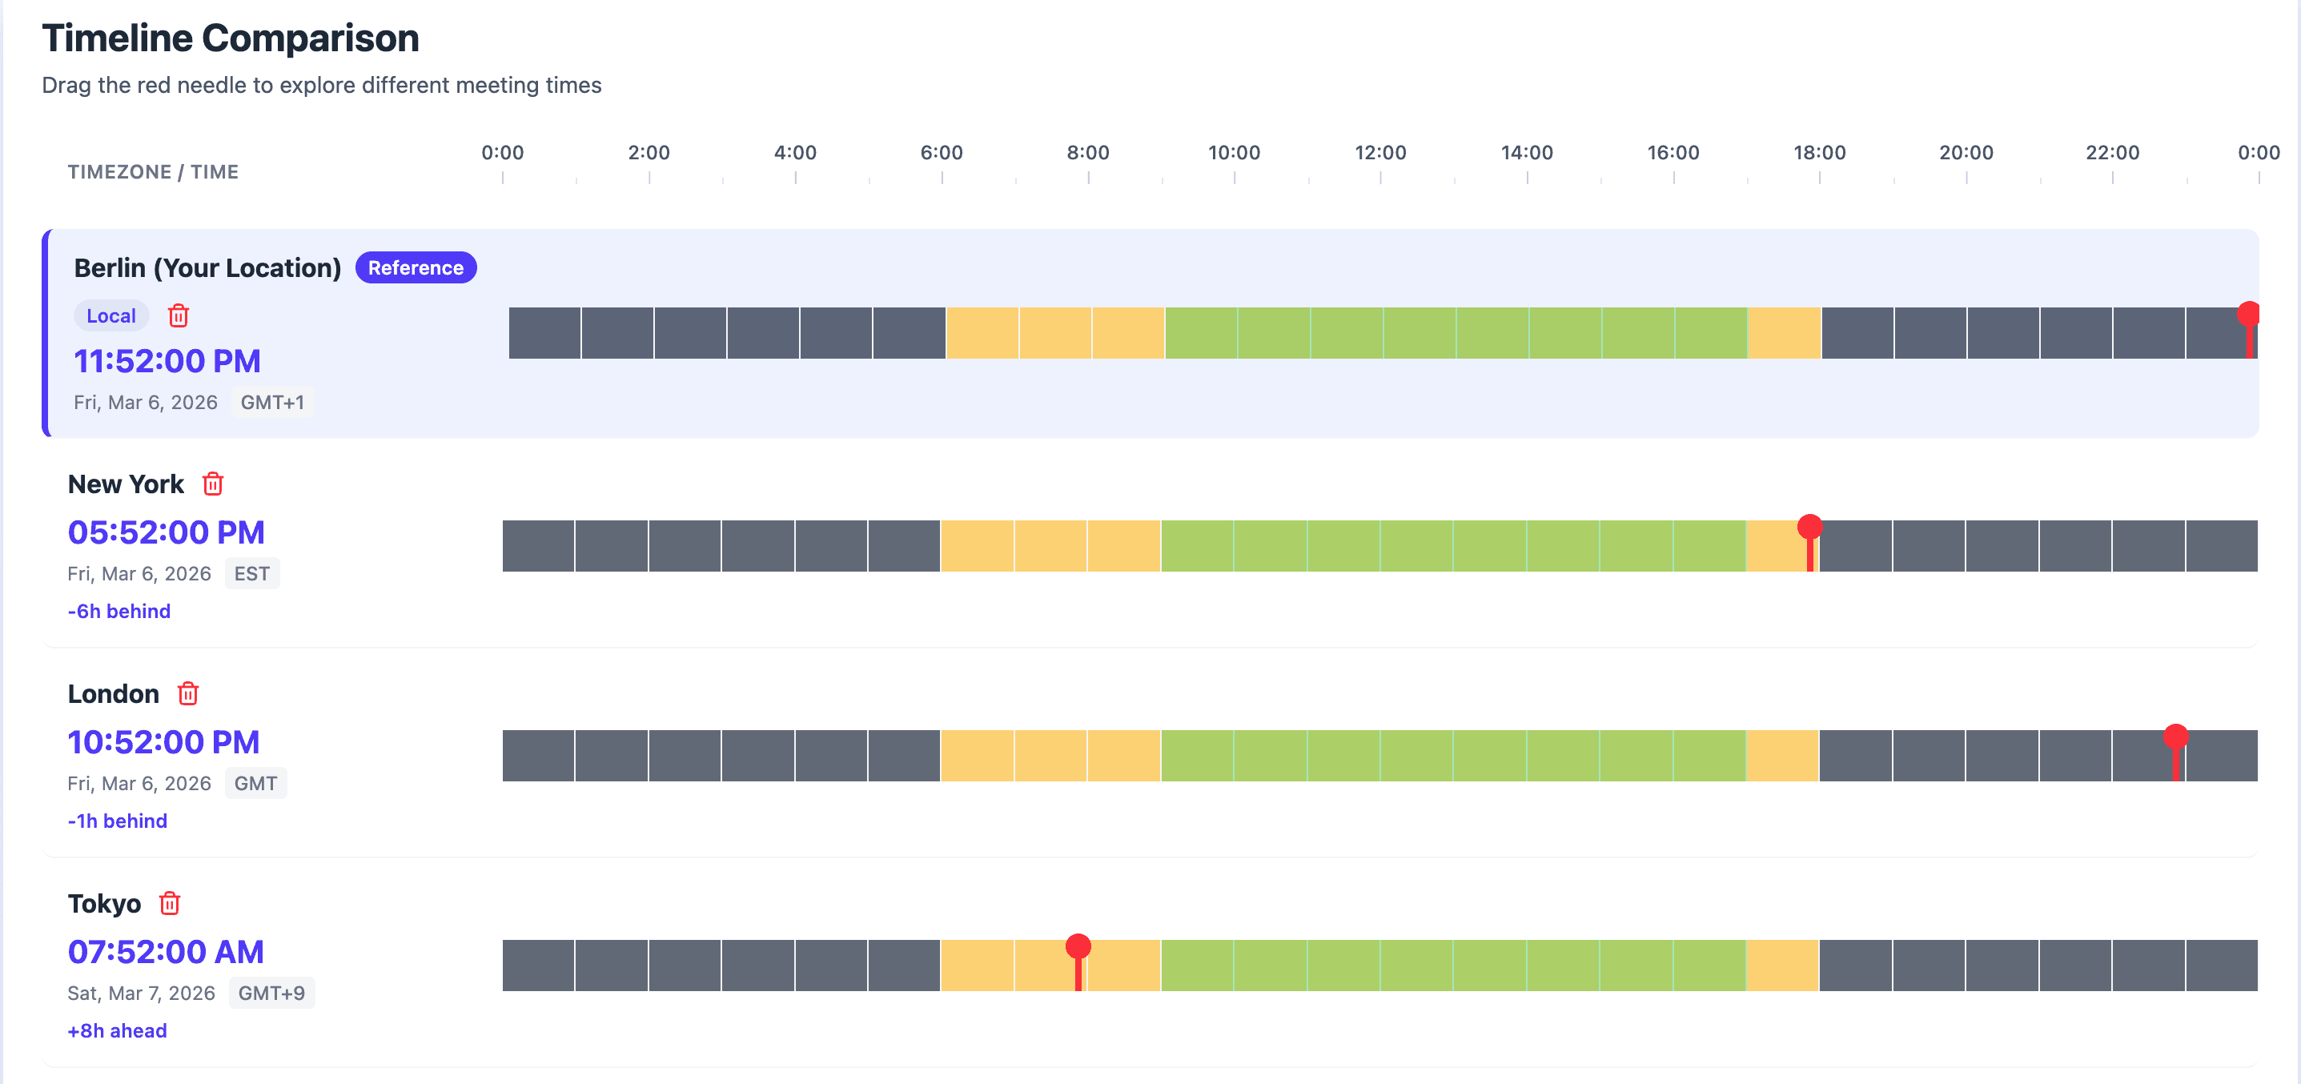This screenshot has height=1084, width=2301.
Task: Click the 18:00 label in the time ruler
Action: coord(1820,154)
